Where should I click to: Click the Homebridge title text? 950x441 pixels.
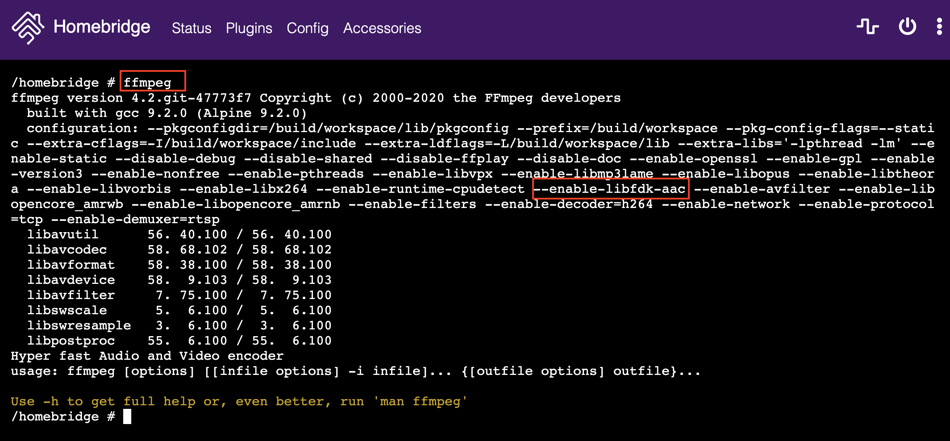[101, 28]
